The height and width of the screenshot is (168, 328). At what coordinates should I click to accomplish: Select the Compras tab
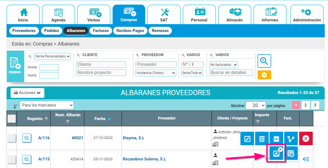[129, 15]
